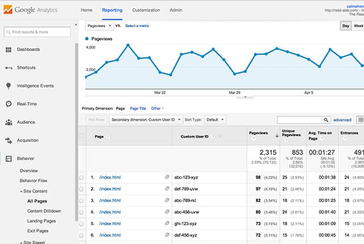Check the checkbox for row 4
The image size is (364, 244).
(81, 212)
